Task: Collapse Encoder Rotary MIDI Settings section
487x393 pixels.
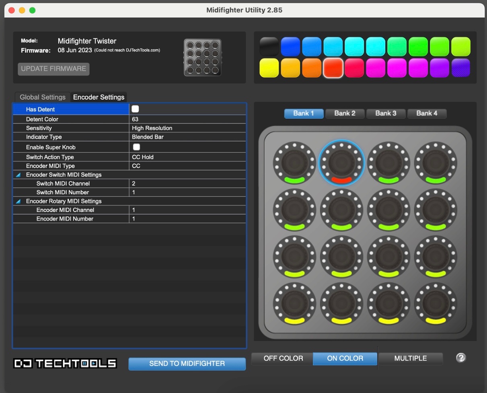Action: click(18, 202)
